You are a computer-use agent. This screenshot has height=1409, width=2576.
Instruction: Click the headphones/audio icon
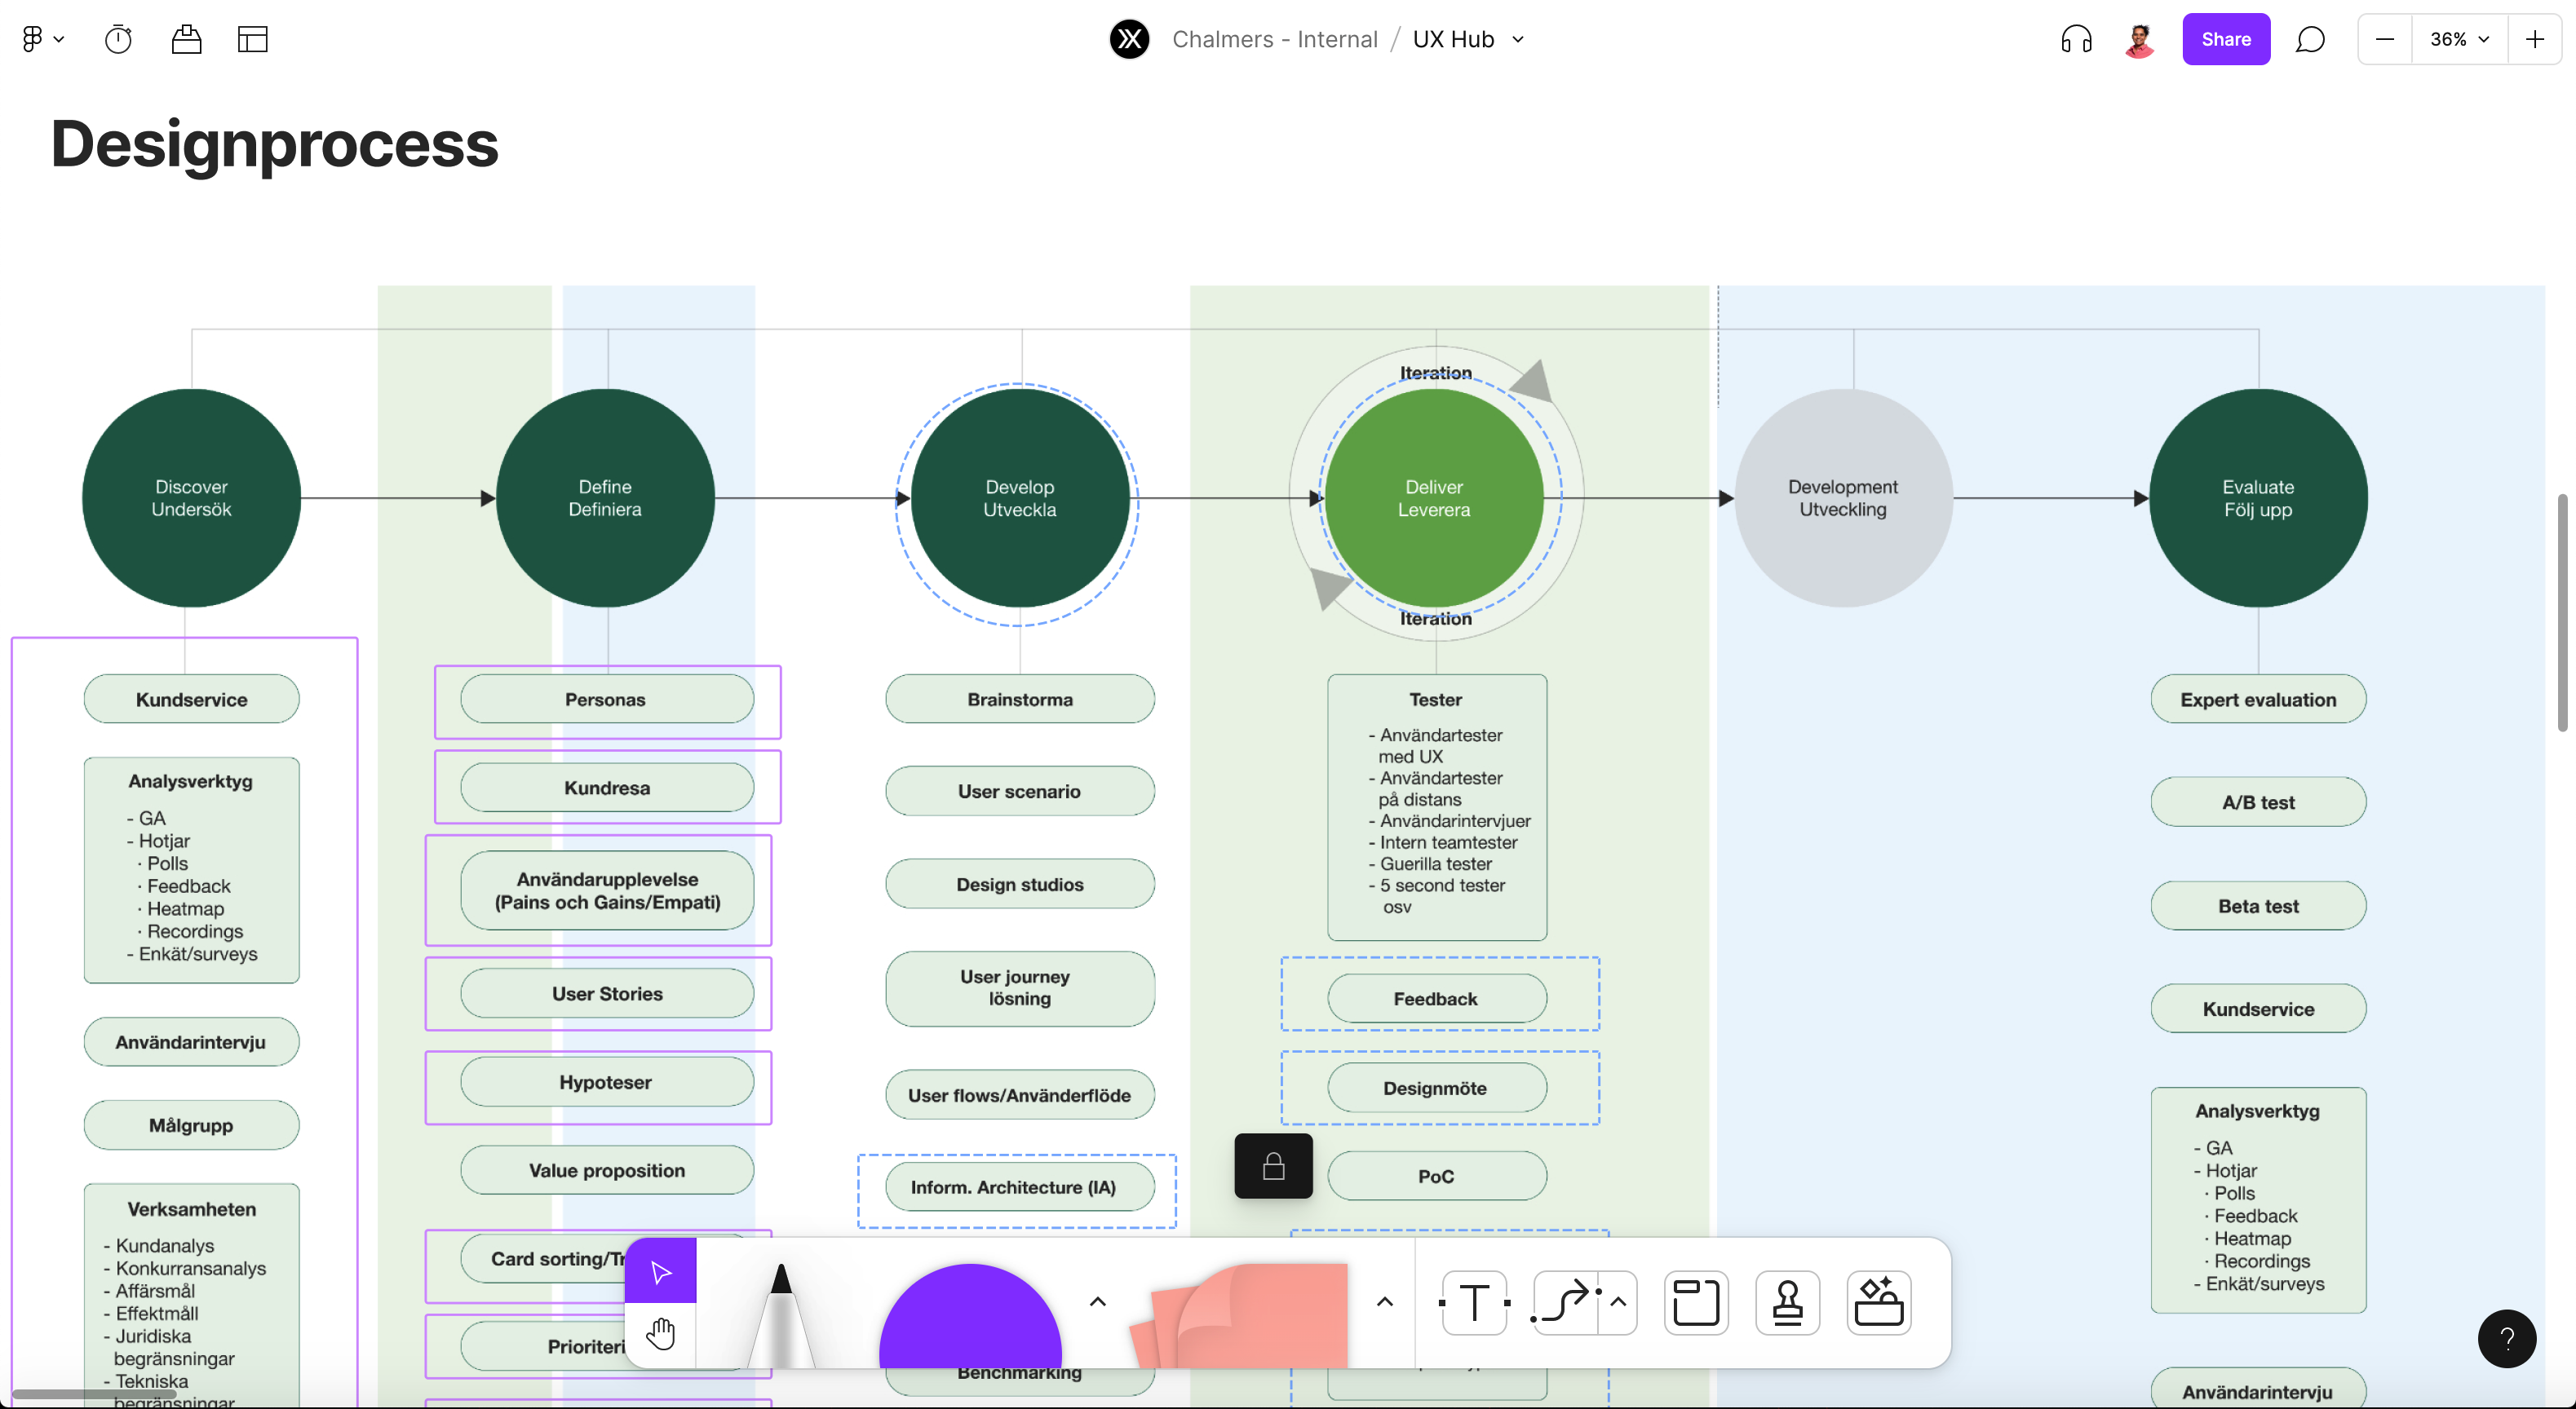(2076, 38)
